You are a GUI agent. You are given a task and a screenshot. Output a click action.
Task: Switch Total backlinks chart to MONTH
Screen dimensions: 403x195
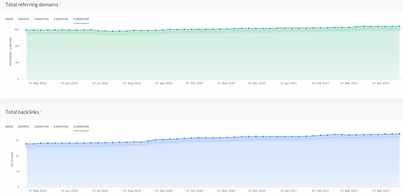tap(24, 127)
